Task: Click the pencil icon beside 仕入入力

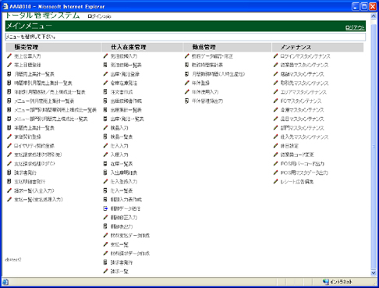Action: (105, 146)
